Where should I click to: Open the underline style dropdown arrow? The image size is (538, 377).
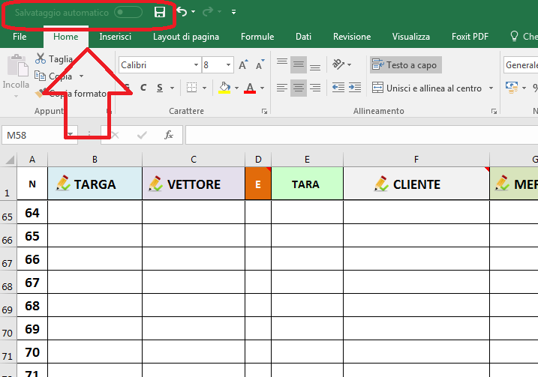click(172, 88)
